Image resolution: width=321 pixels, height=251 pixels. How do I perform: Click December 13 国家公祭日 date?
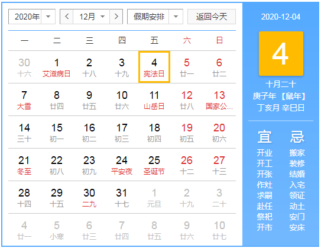pos(219,99)
